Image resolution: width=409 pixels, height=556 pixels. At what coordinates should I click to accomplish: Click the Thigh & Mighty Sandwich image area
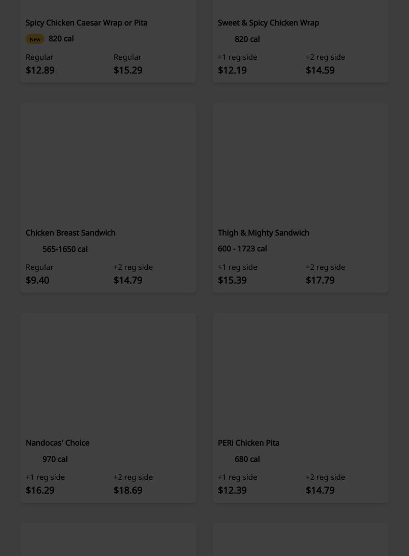pyautogui.click(x=301, y=164)
